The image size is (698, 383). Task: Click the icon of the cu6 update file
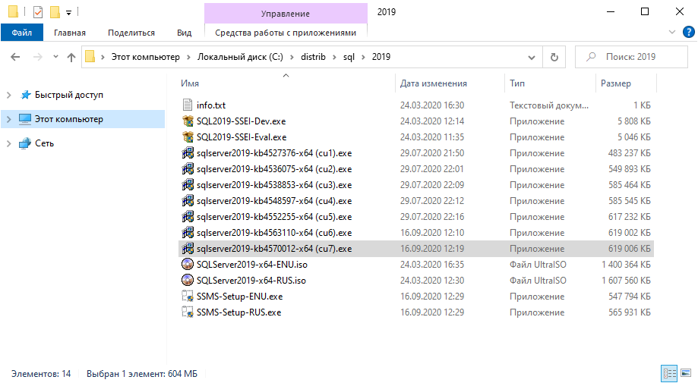tap(188, 232)
